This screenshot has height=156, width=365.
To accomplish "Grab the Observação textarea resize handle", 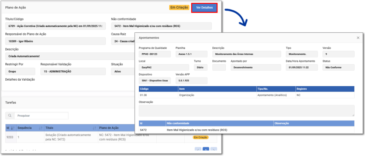I will (353, 115).
